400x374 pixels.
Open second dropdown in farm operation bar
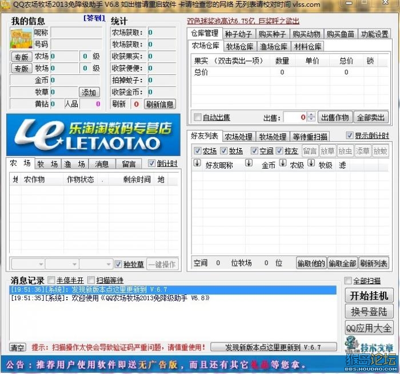coord(62,264)
